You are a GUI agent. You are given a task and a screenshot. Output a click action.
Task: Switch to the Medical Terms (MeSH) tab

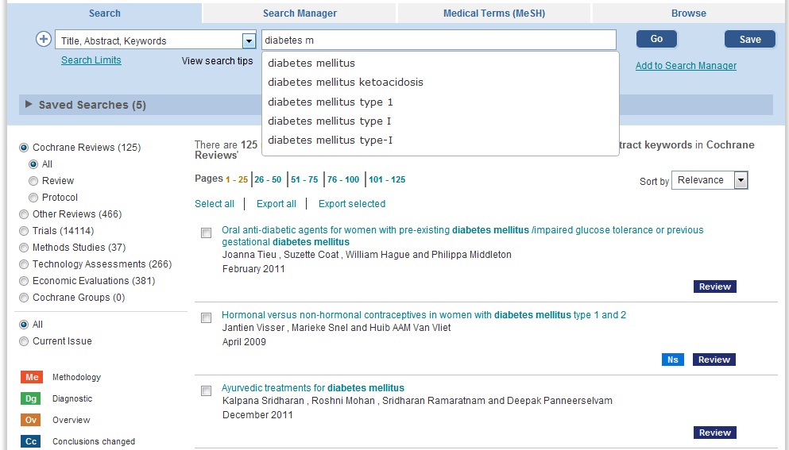point(493,13)
